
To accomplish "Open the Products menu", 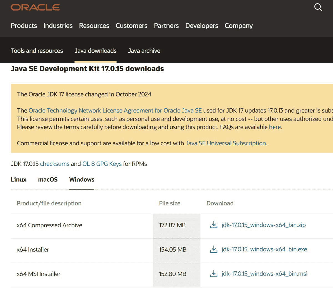I will pyautogui.click(x=24, y=26).
